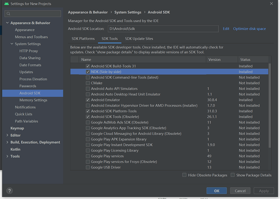
Task: Expand the Build, Execution, Deployment section
Action: click(x=7, y=142)
